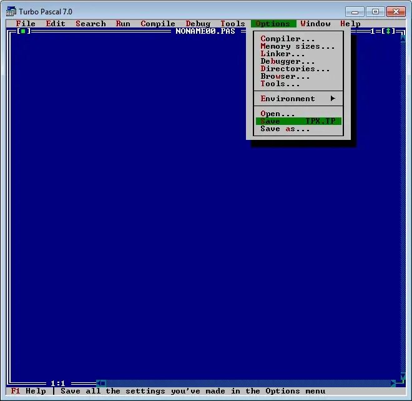Click the status bar hint text
The image size is (412, 401).
[x=193, y=391]
